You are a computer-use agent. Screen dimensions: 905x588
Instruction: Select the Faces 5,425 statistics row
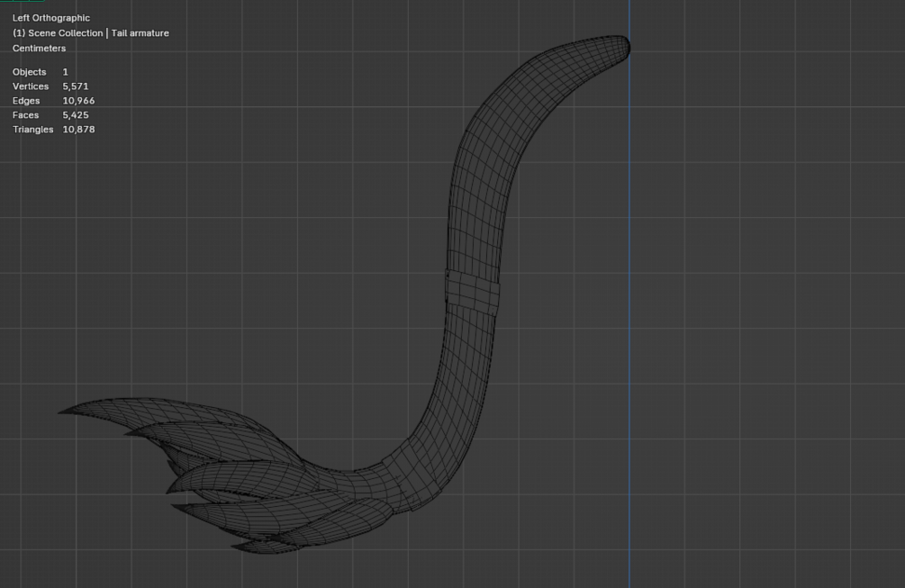pyautogui.click(x=50, y=115)
